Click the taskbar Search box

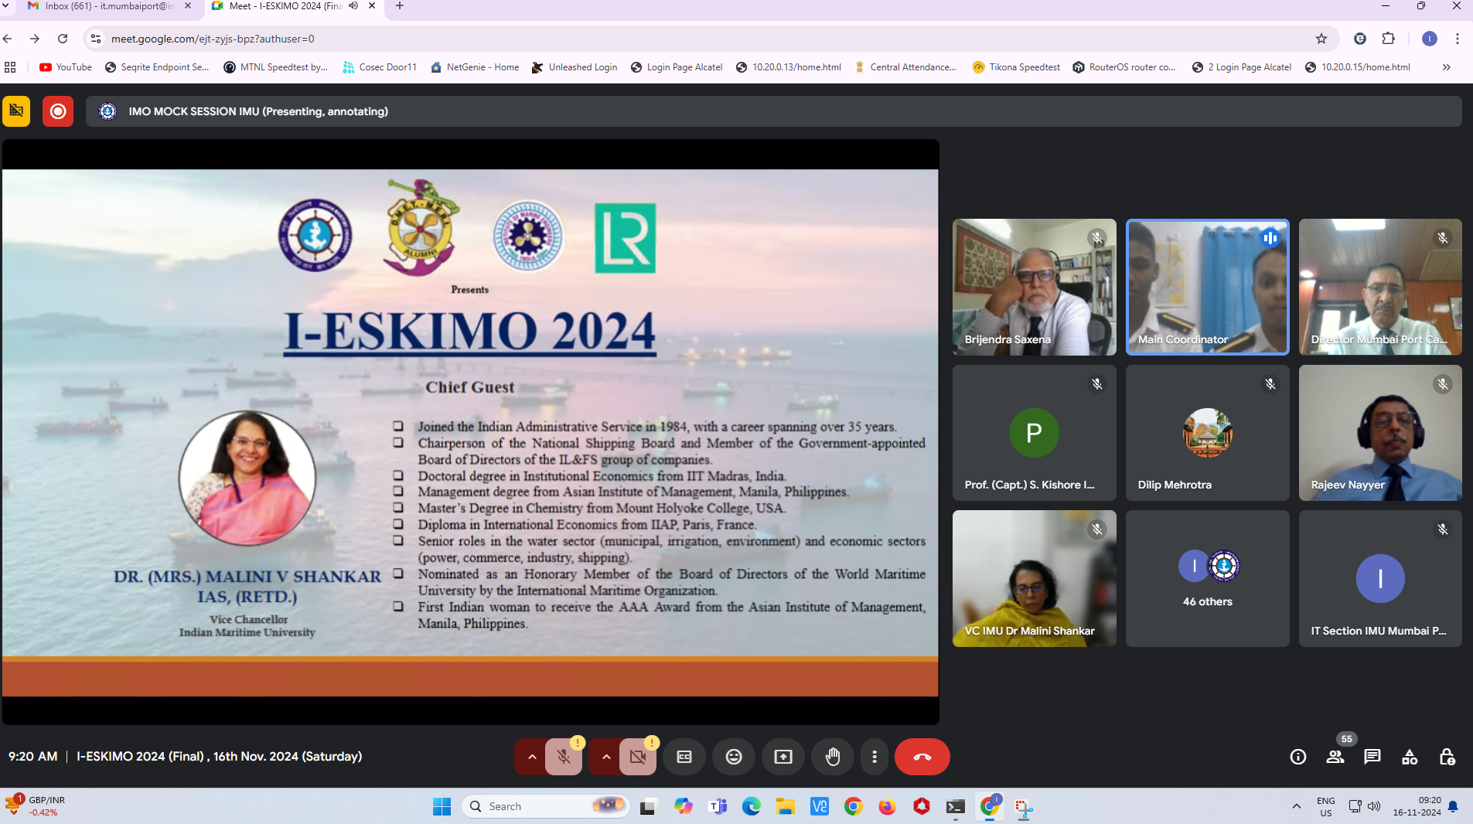[546, 806]
